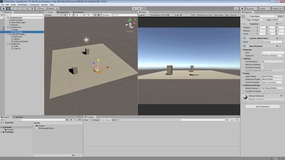This screenshot has height=160, width=285.
Task: Open the Shaded draw mode dropdown
Action: (x=53, y=15)
